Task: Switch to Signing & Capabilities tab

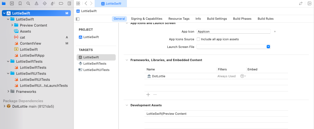Action: point(147,19)
